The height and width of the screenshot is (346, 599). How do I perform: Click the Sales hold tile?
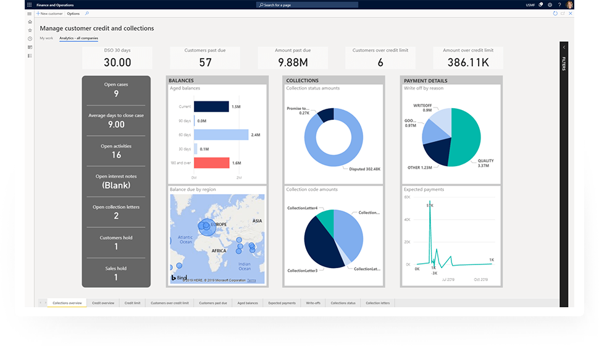[x=116, y=273]
